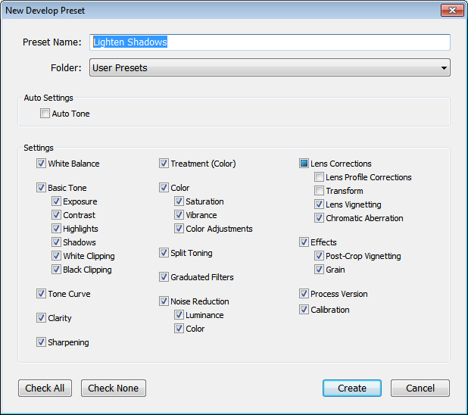Uncheck the Color group checkbox above Saturation
This screenshot has height=415, width=468.
[x=164, y=188]
